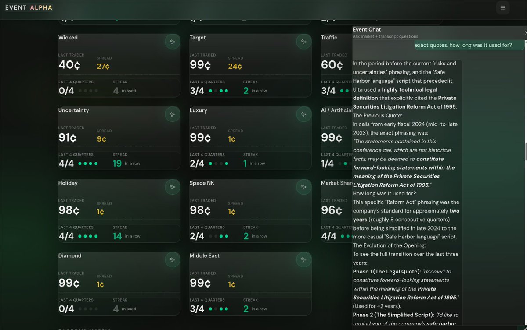527x330 pixels.
Task: Click the 4/4 quarters value on Uncertainty
Action: coord(66,163)
